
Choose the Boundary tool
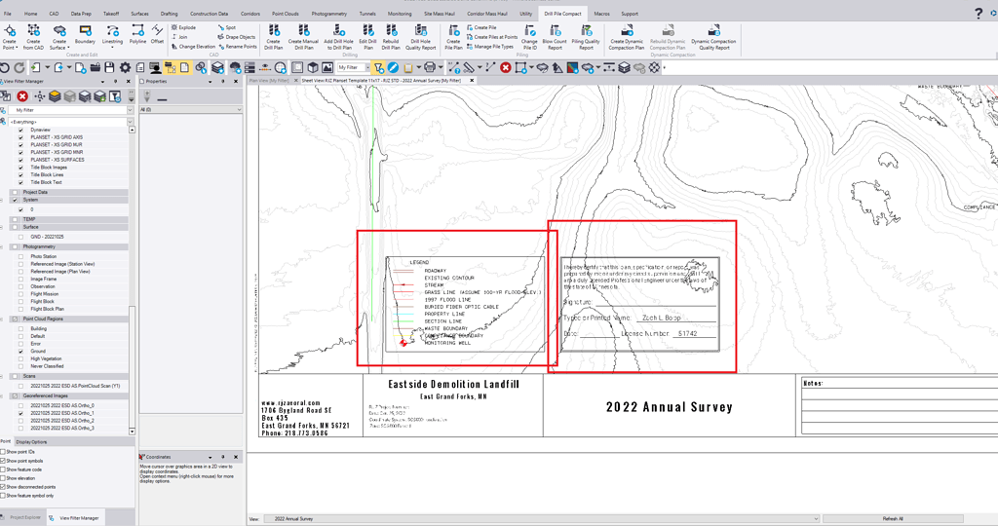pos(85,34)
